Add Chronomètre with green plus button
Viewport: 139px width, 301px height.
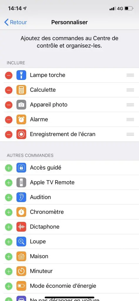[x=9, y=212]
